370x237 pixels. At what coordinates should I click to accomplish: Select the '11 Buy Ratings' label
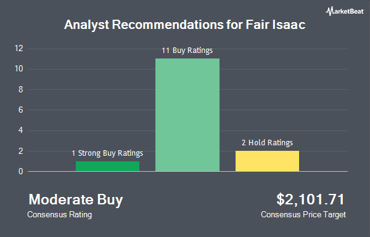[x=187, y=50]
